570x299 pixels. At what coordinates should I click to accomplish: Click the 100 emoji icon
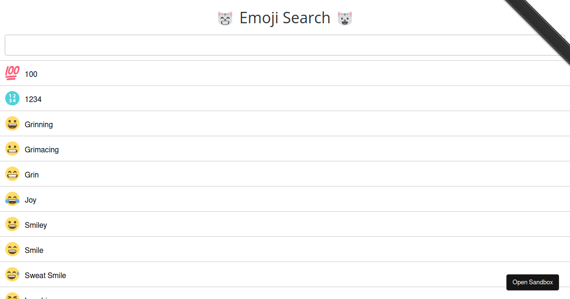click(x=12, y=74)
